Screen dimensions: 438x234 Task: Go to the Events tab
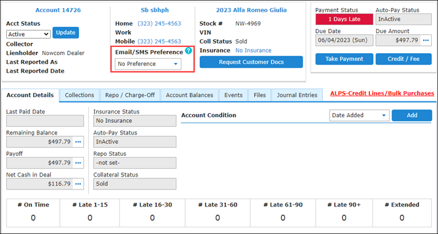click(233, 95)
